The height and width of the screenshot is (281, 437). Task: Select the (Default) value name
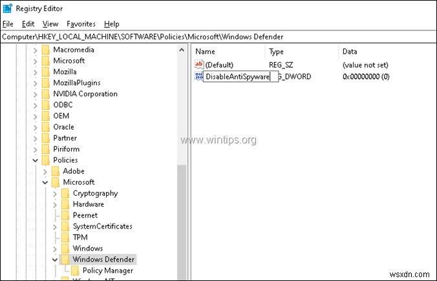tap(219, 65)
